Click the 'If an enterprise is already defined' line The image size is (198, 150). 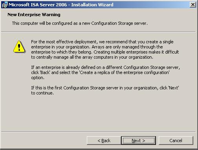106,67
